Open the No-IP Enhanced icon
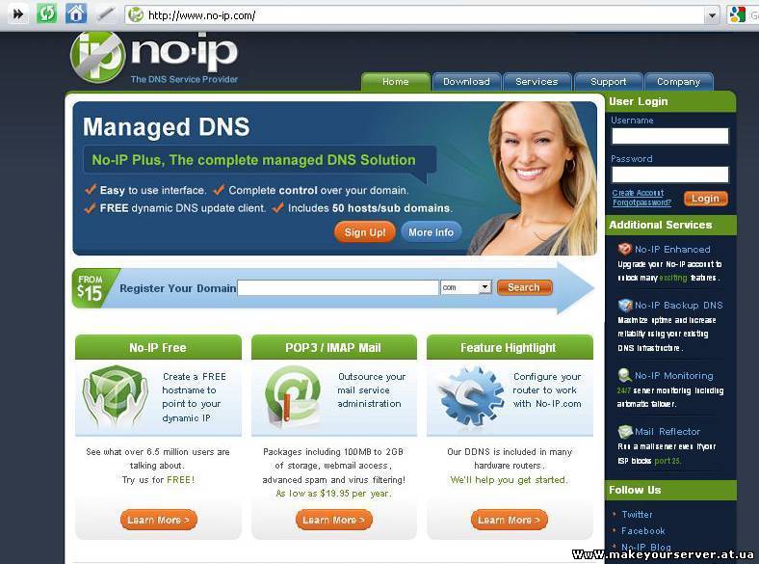The width and height of the screenshot is (759, 564). 624,249
